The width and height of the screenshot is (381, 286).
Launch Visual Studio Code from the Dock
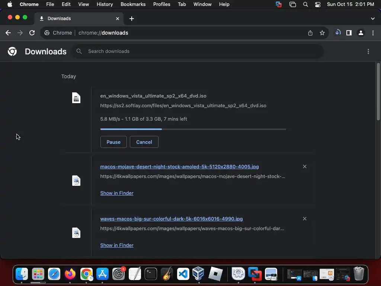[x=183, y=274]
